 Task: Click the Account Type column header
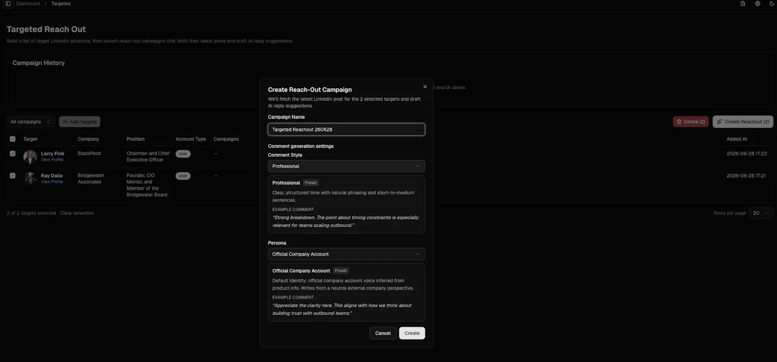click(190, 139)
